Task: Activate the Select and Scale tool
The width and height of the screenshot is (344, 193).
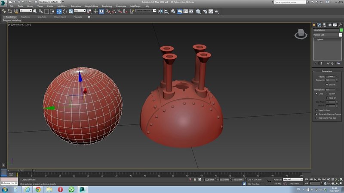Action: tap(71, 11)
